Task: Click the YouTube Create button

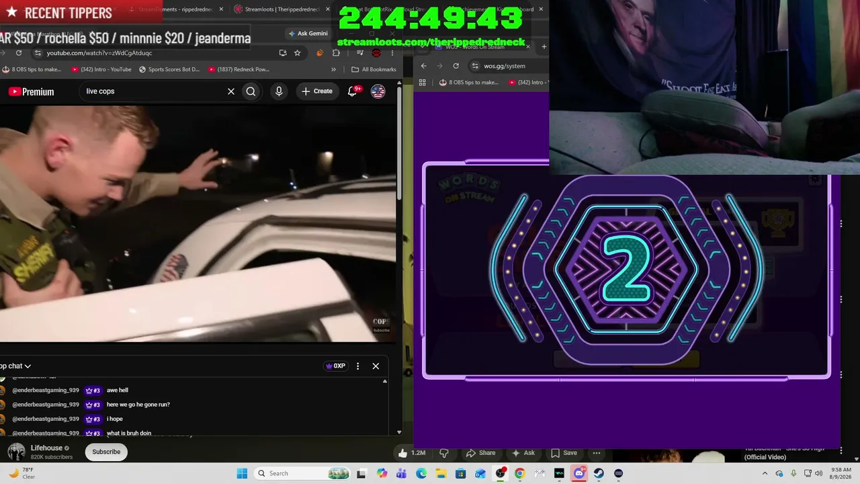Action: coord(317,91)
